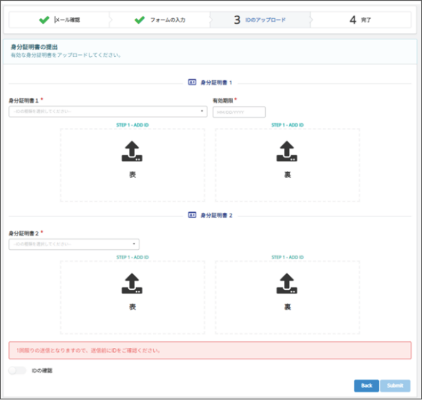Image resolution: width=422 pixels, height=400 pixels.
Task: Open the 身分証明書 2 ID type dropdown
Action: click(x=74, y=244)
